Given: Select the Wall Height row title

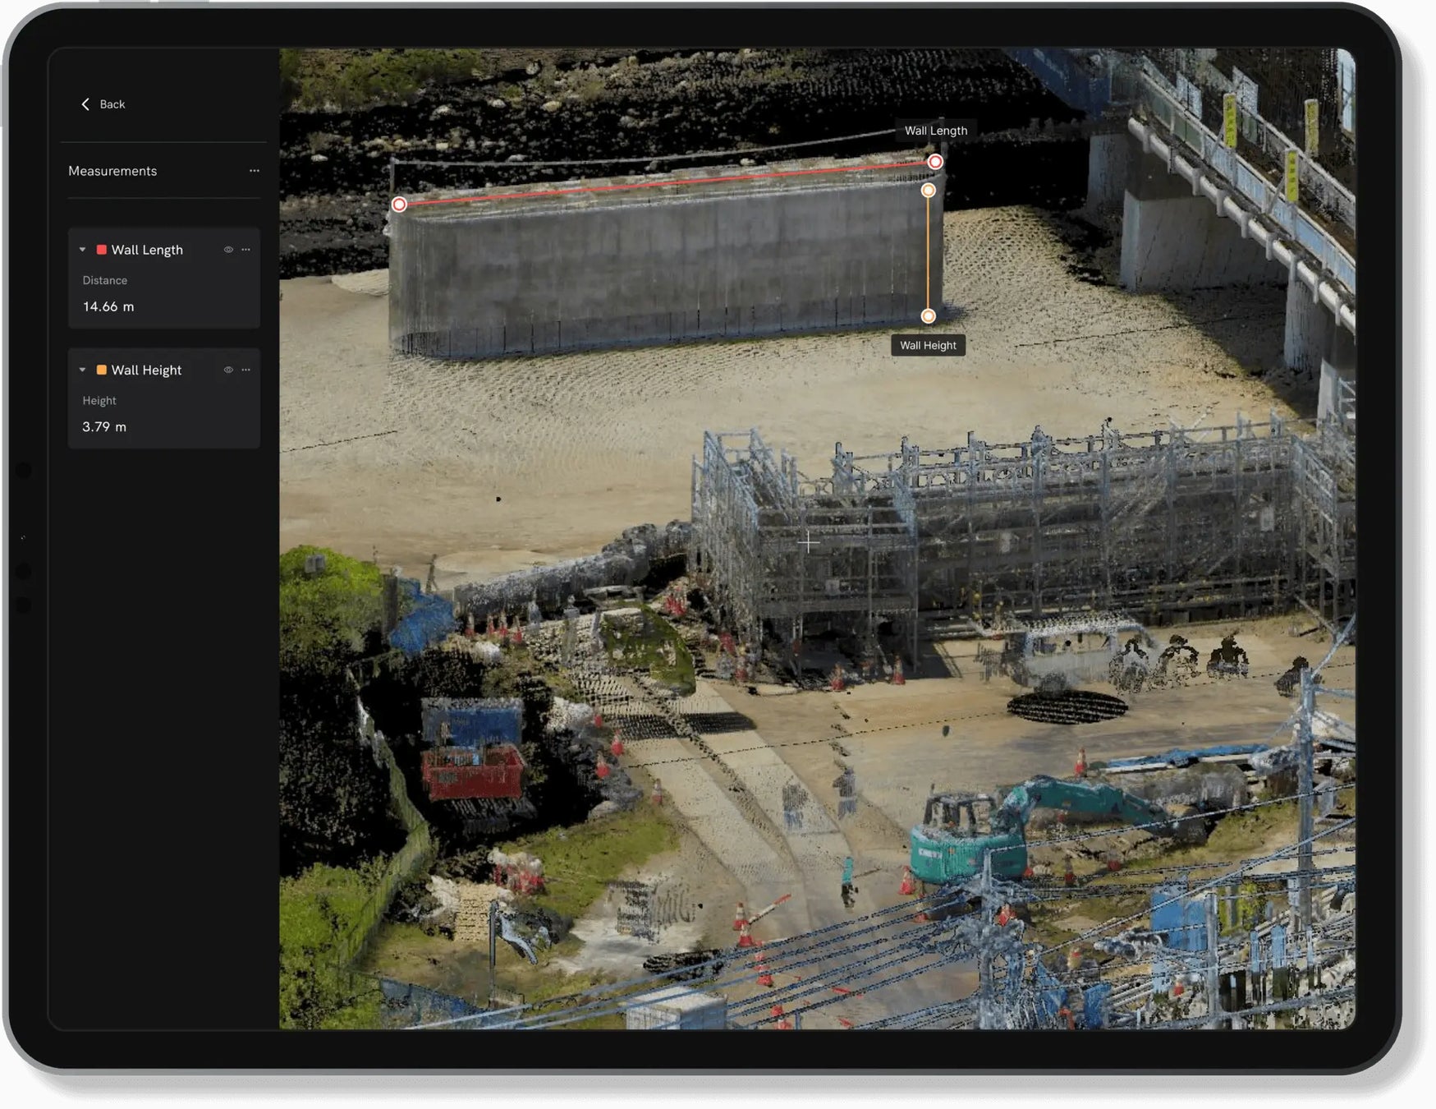Looking at the screenshot, I should [146, 370].
